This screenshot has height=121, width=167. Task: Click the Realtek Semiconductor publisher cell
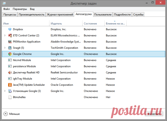coord(64,72)
